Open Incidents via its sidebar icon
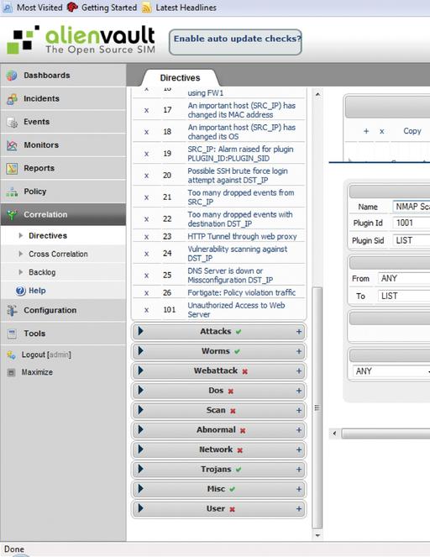The width and height of the screenshot is (430, 557). [12, 99]
